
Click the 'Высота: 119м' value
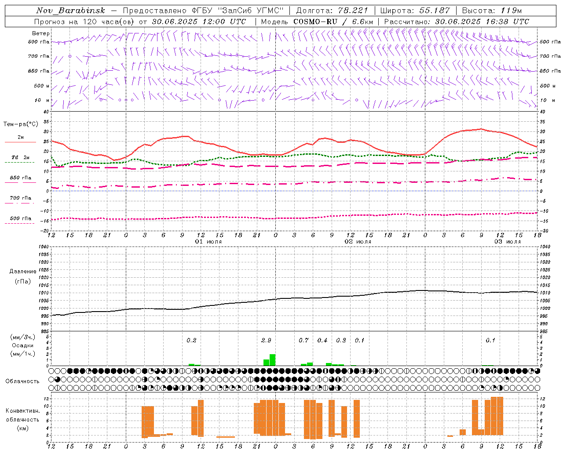click(x=492, y=11)
